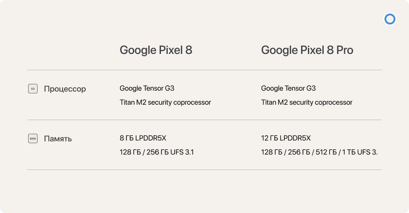Screen dimensions: 409x213
Task: Click Google Tensor G3 under Pixel 8 Pro
Action: (288, 88)
